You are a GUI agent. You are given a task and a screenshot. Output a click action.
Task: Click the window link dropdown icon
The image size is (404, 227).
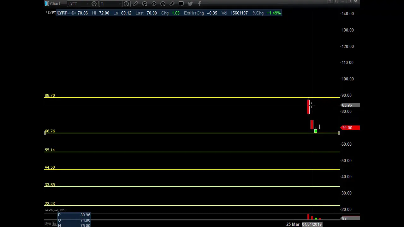[x=336, y=2]
